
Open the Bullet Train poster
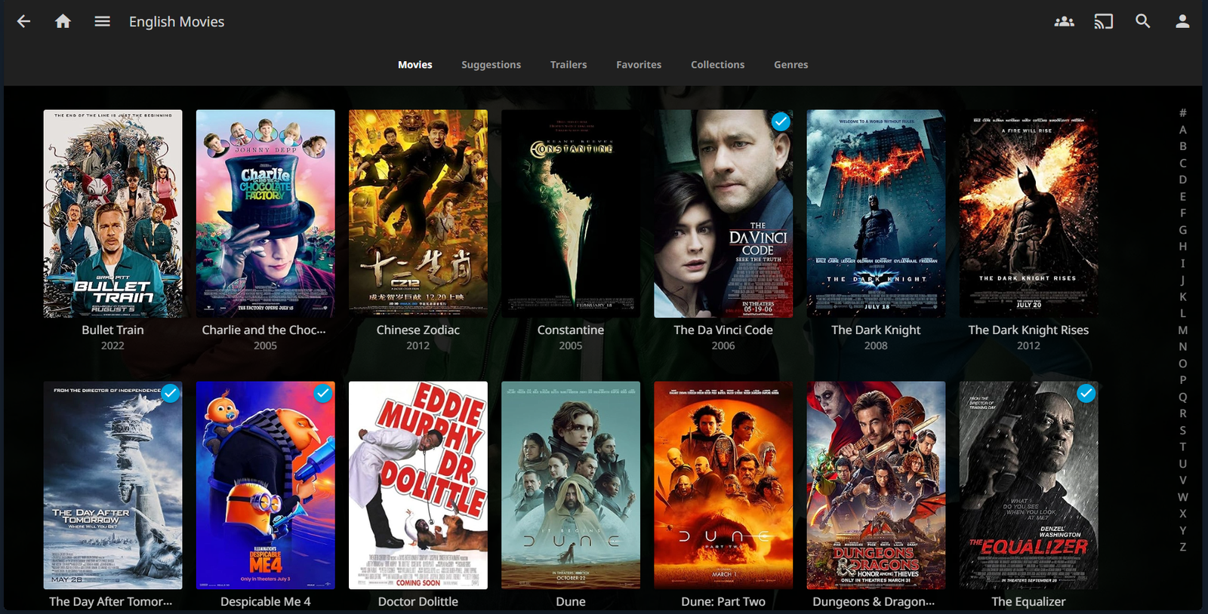coord(112,213)
